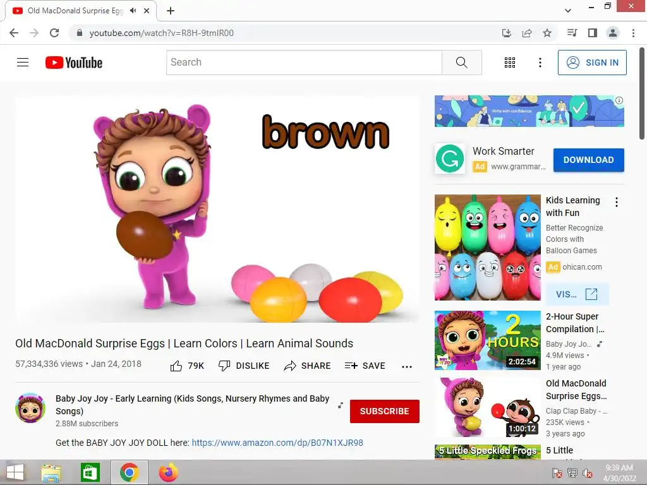Open 5 Little Speckled Frogs thumbnail
This screenshot has width=647, height=485.
coord(487,452)
